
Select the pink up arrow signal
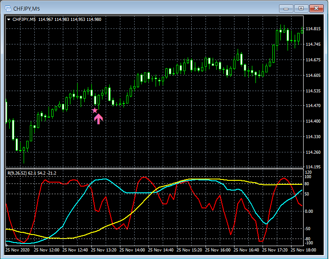click(99, 118)
